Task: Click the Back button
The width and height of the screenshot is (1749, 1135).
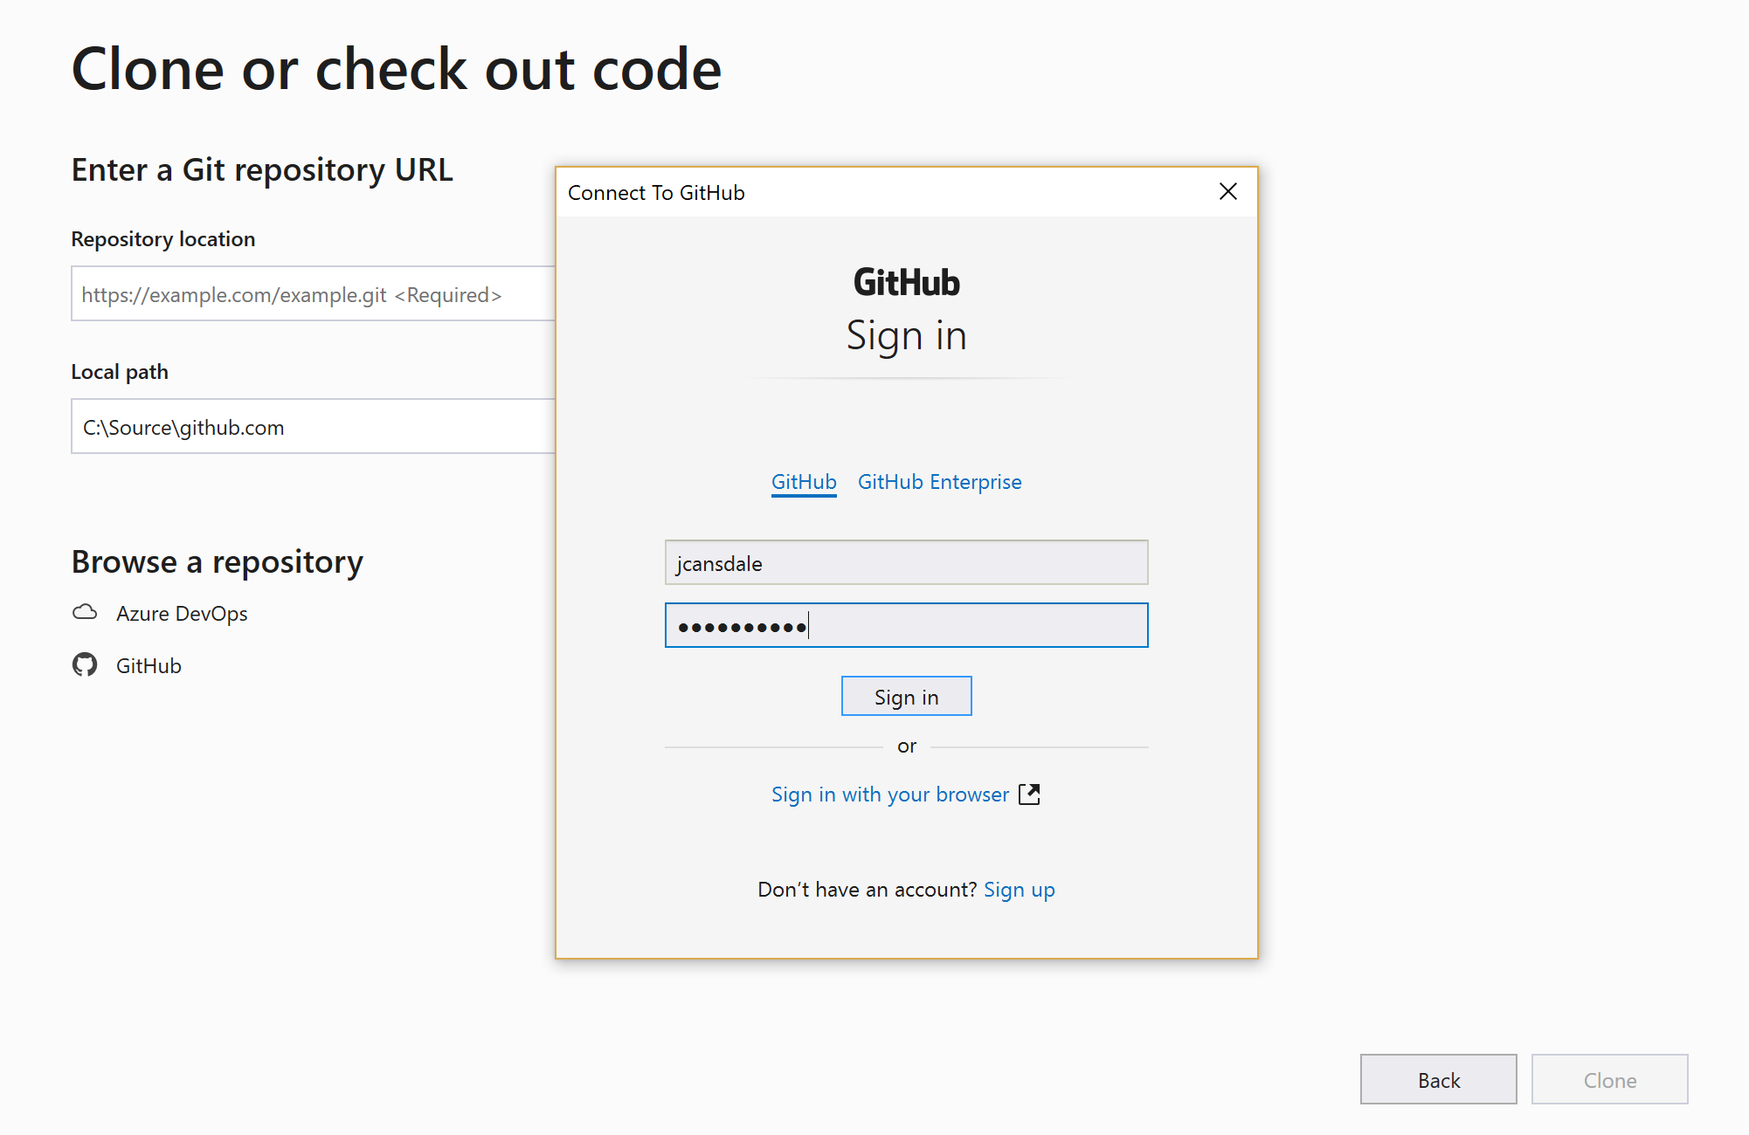Action: pos(1438,1079)
